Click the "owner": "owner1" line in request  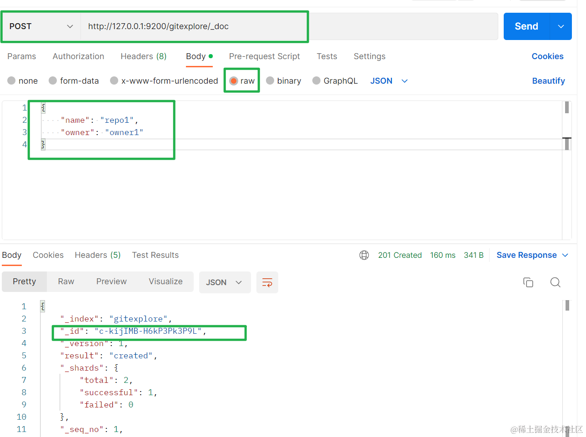[102, 132]
